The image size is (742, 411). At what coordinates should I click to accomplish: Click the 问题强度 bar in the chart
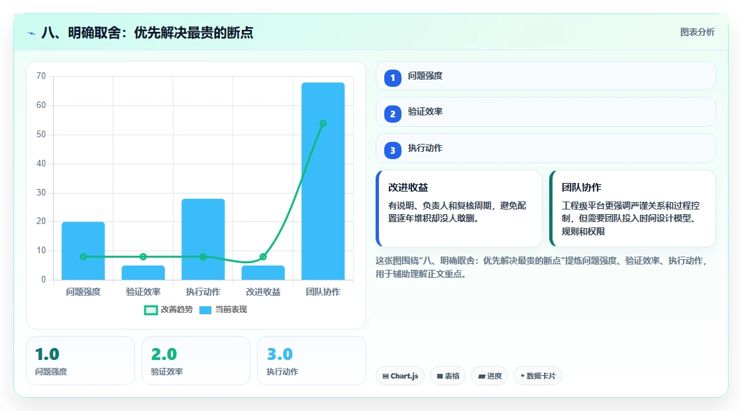coord(83,251)
